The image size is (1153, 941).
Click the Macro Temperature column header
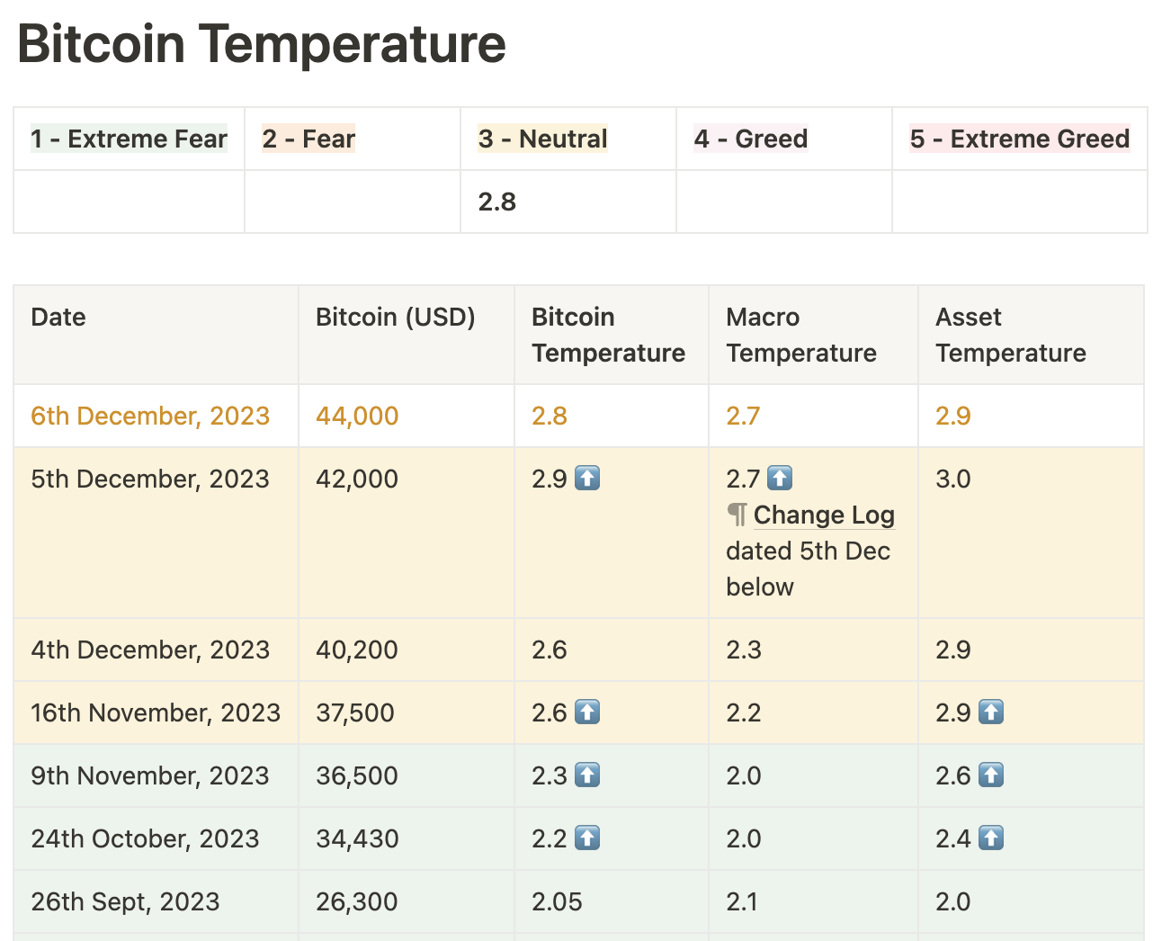coord(800,335)
